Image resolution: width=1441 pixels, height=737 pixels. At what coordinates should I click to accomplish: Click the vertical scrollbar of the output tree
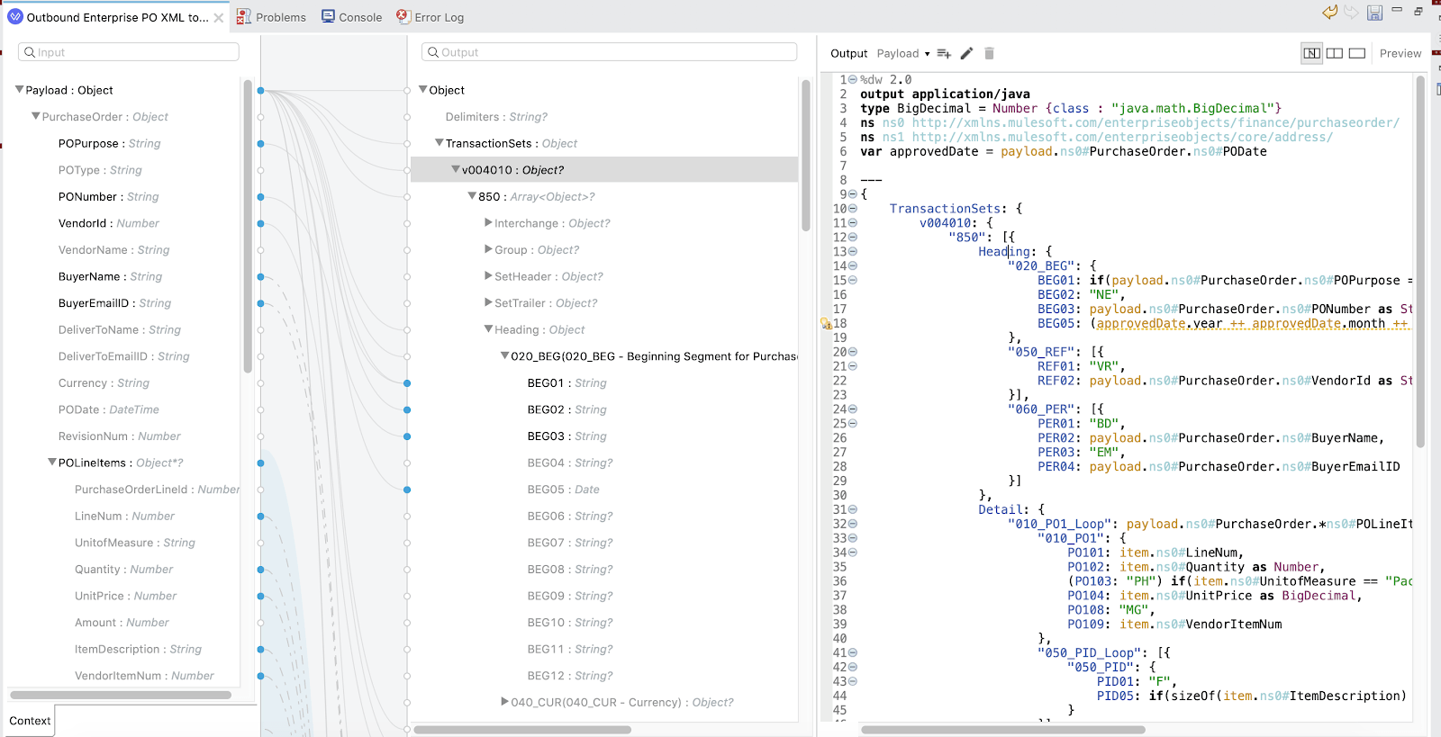pyautogui.click(x=806, y=155)
